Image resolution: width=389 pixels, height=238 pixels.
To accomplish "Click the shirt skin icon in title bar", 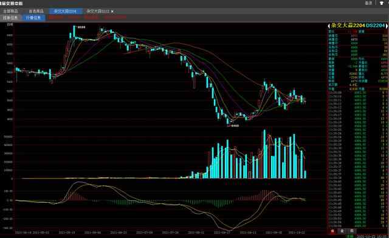I will (382, 3).
